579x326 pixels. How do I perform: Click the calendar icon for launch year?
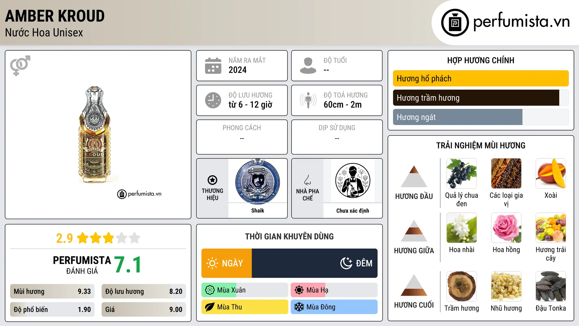213,66
